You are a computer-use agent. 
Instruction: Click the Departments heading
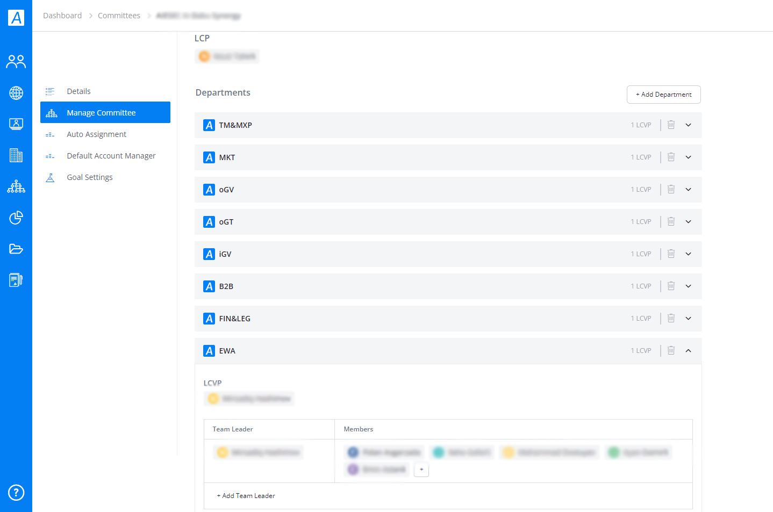coord(223,92)
